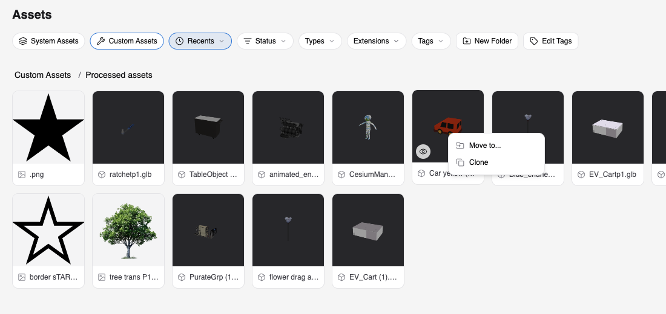Select the outlined star thumbnail

48,230
